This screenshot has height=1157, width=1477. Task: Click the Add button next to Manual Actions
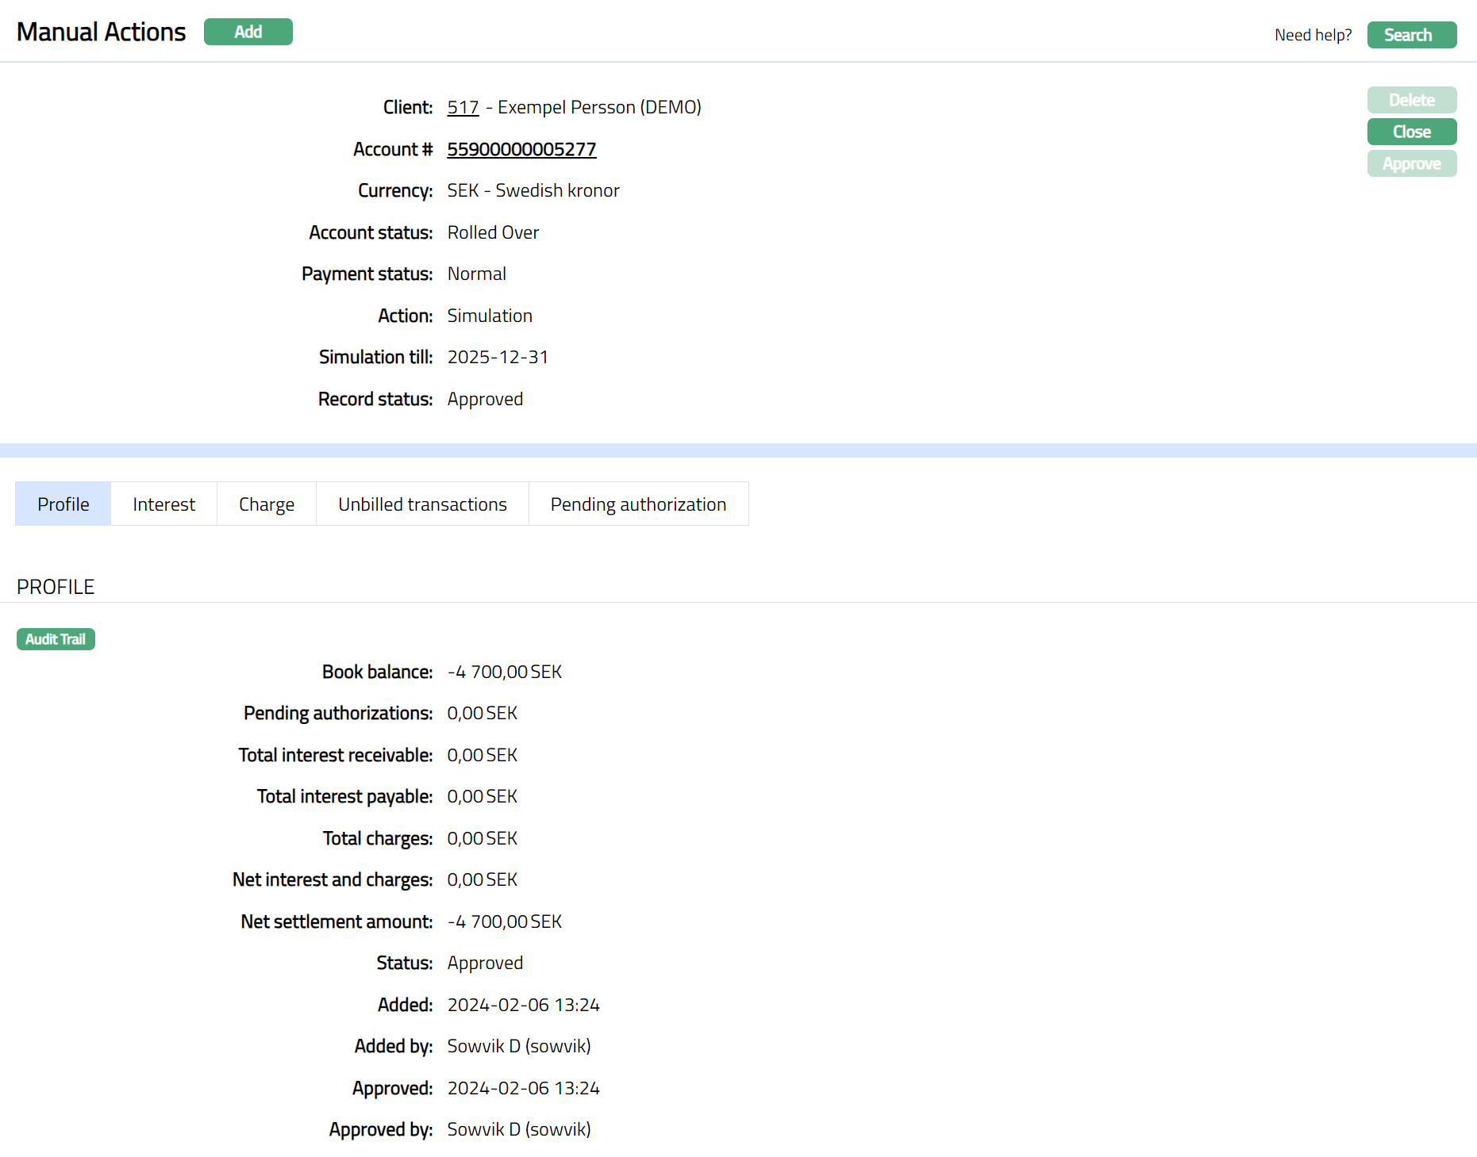pos(248,32)
